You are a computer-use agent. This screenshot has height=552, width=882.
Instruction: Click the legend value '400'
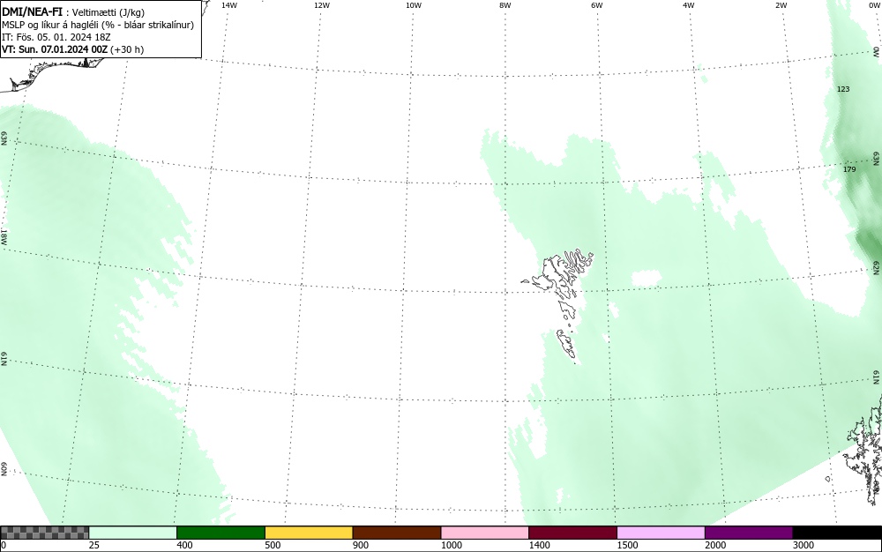coord(184,545)
